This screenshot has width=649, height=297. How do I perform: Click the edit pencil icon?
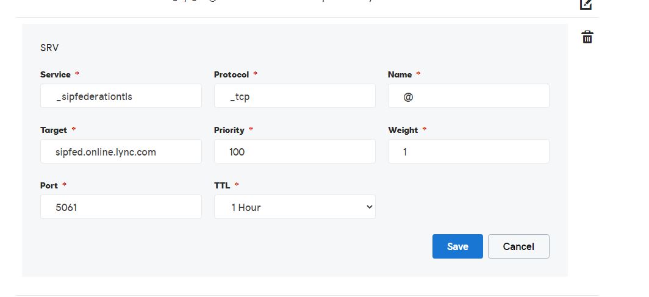coord(586,4)
